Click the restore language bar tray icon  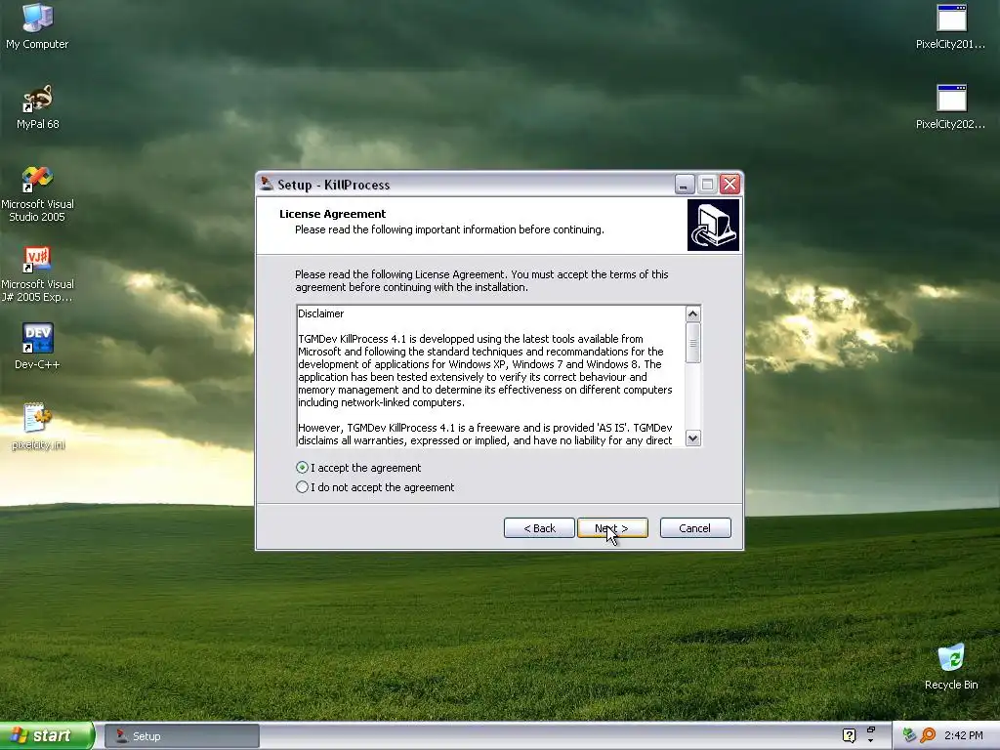(870, 729)
